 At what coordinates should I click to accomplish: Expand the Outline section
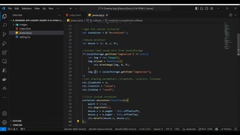pyautogui.click(x=36, y=121)
